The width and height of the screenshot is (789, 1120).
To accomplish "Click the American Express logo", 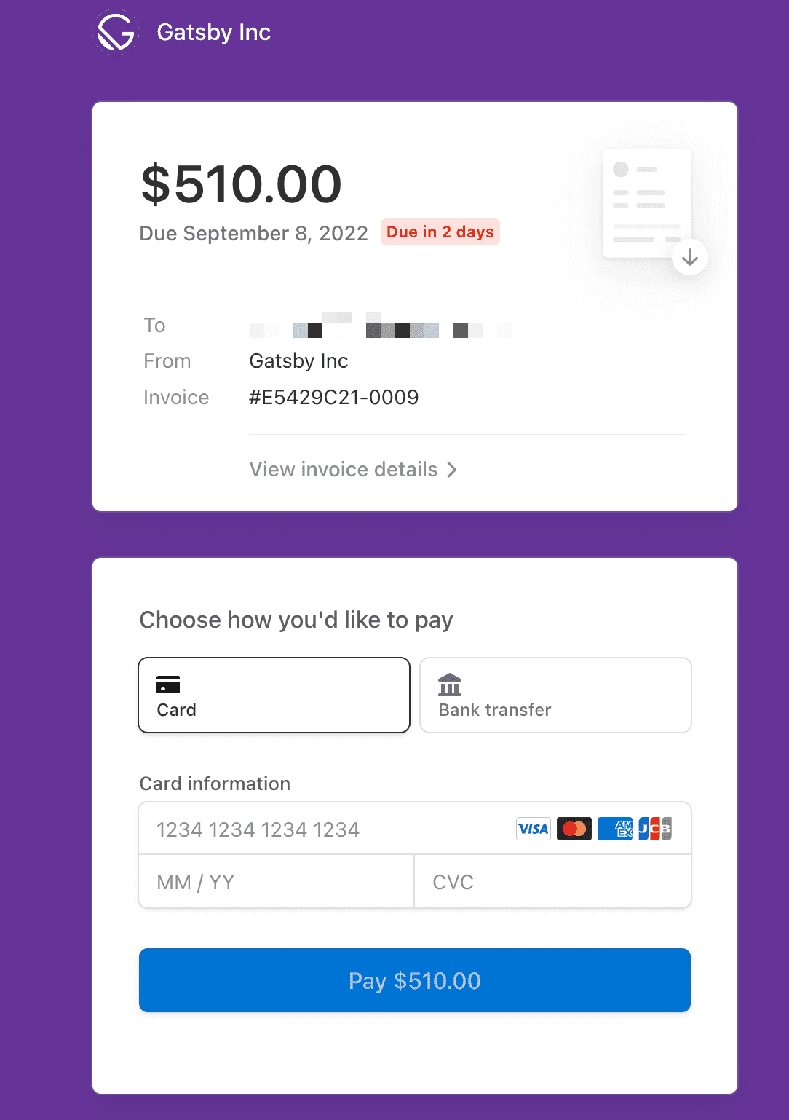I will pos(615,829).
